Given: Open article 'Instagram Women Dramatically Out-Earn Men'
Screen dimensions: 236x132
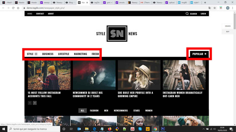Looking at the screenshot, I should click(x=183, y=95).
